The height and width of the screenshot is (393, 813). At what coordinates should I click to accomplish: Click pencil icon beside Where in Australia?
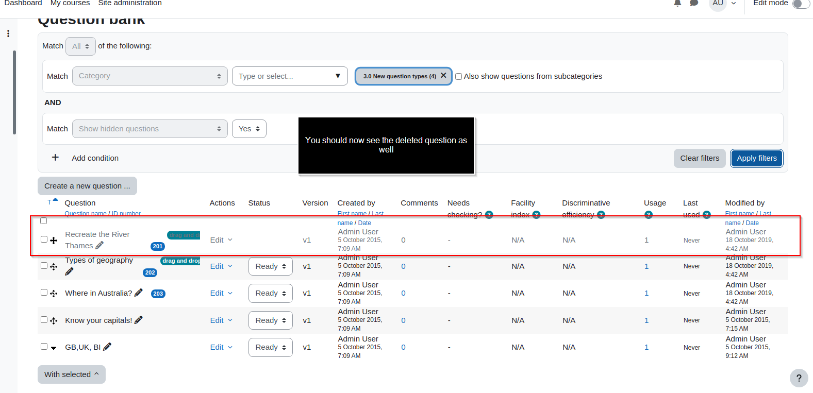(x=139, y=293)
